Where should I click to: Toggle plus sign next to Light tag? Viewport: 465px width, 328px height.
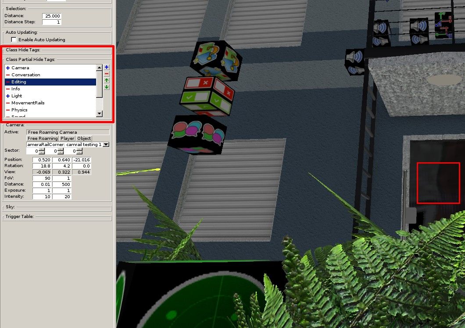[x=8, y=96]
